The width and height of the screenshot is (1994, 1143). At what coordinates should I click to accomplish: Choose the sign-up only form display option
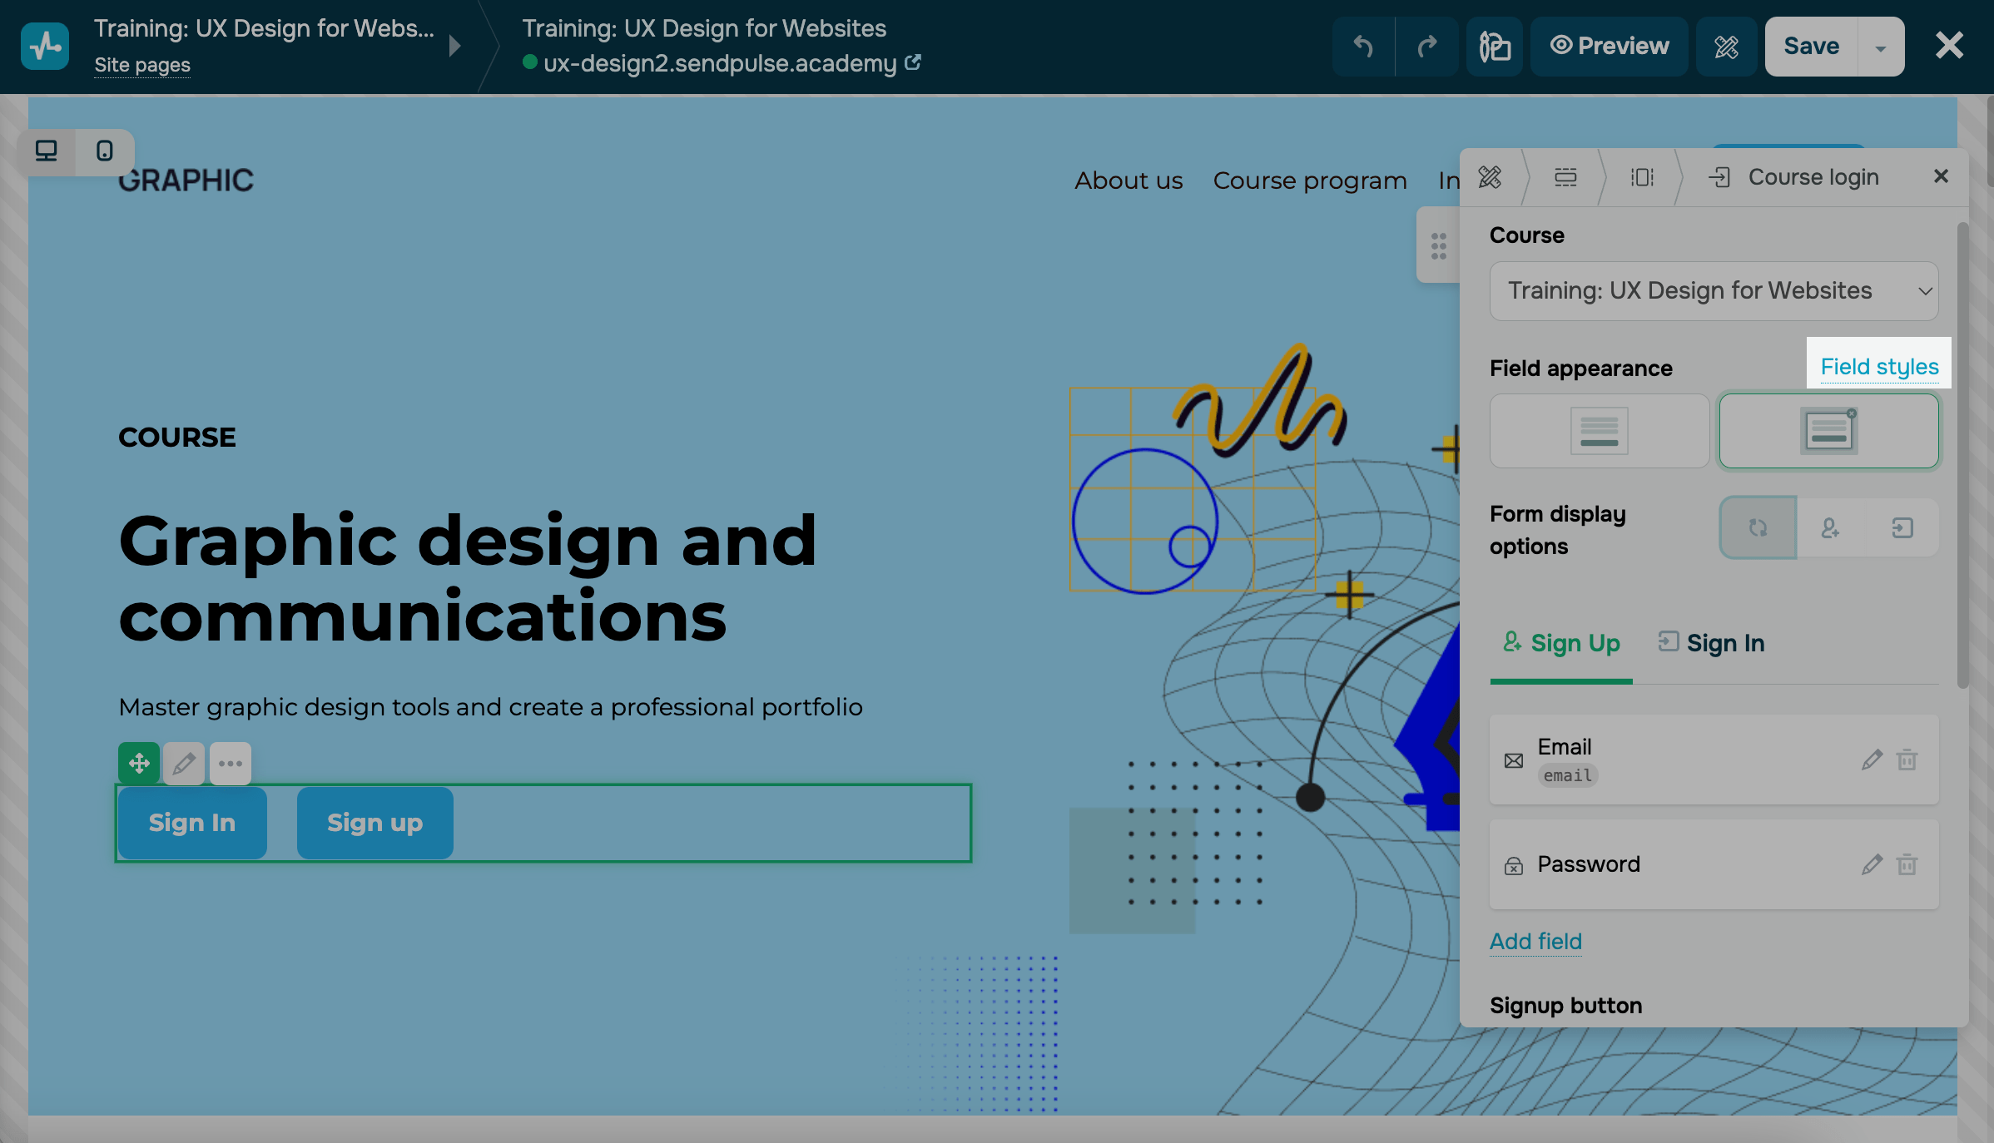1830,528
